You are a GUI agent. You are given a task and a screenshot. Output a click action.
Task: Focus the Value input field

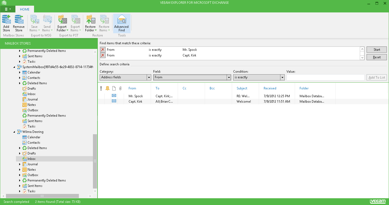326,78
